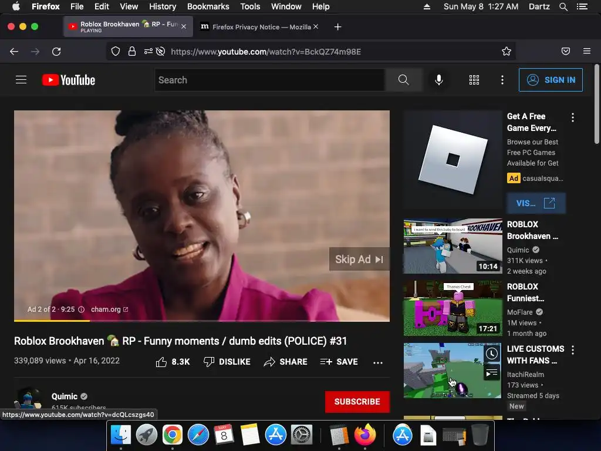Save page to Pocket icon
The image size is (601, 451).
(x=566, y=52)
